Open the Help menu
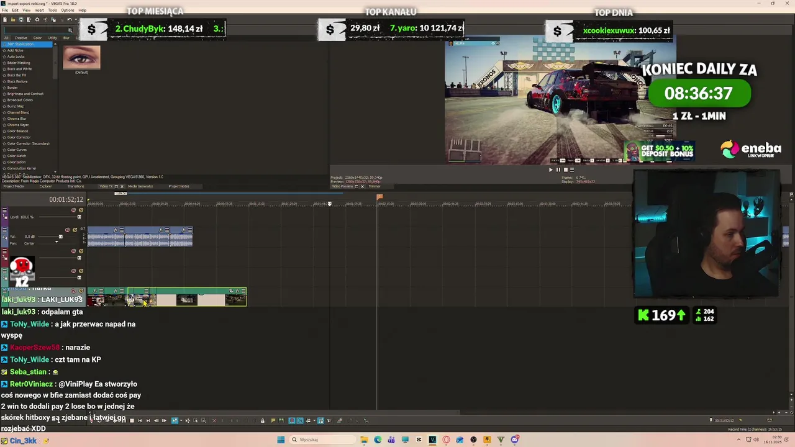795x447 pixels. click(x=83, y=10)
